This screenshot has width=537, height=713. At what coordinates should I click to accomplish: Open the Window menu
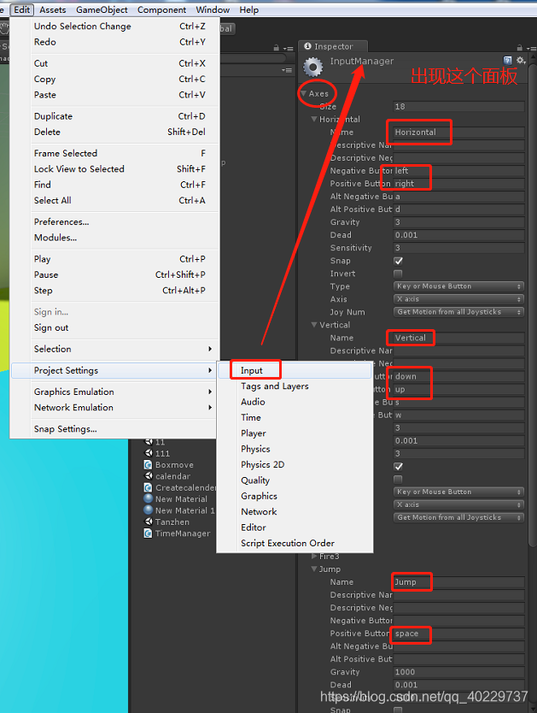click(x=213, y=9)
